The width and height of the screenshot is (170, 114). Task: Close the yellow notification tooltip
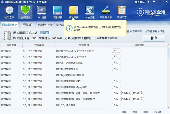click(x=122, y=22)
